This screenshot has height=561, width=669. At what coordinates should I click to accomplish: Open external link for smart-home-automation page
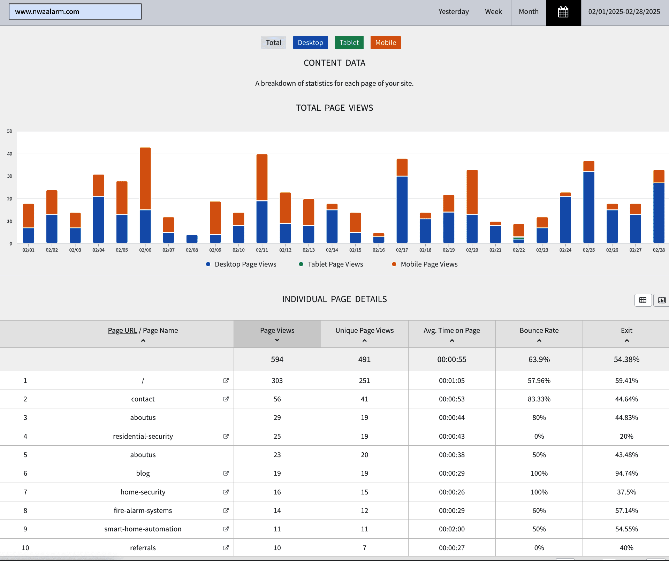point(226,529)
